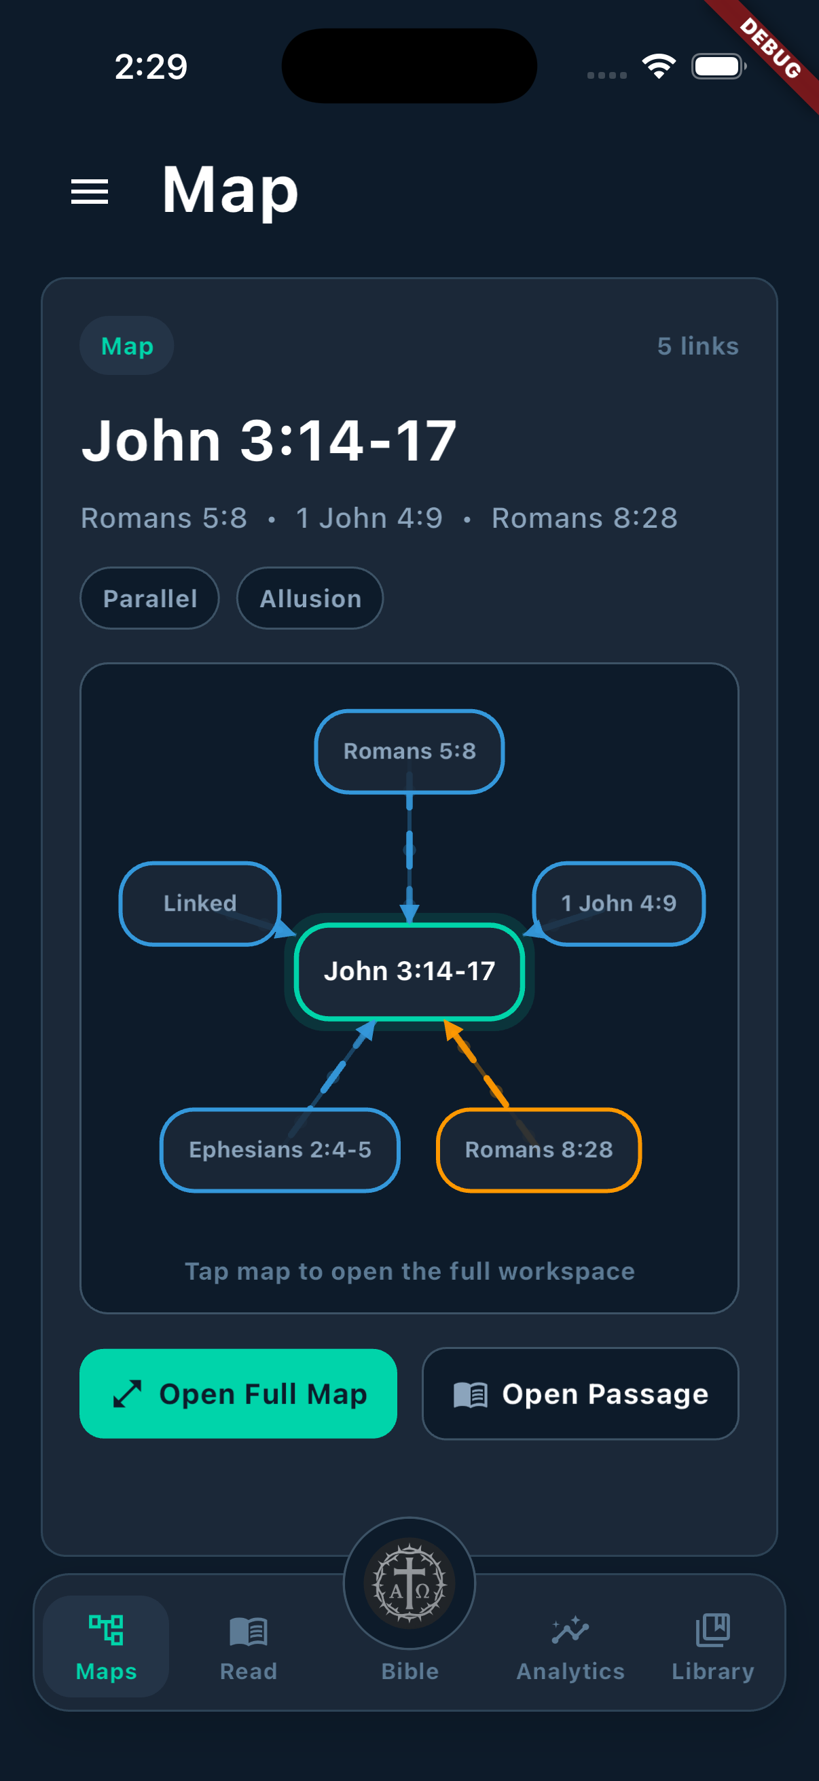The width and height of the screenshot is (819, 1781).
Task: Select the 1 John 4:9 node
Action: coord(619,903)
